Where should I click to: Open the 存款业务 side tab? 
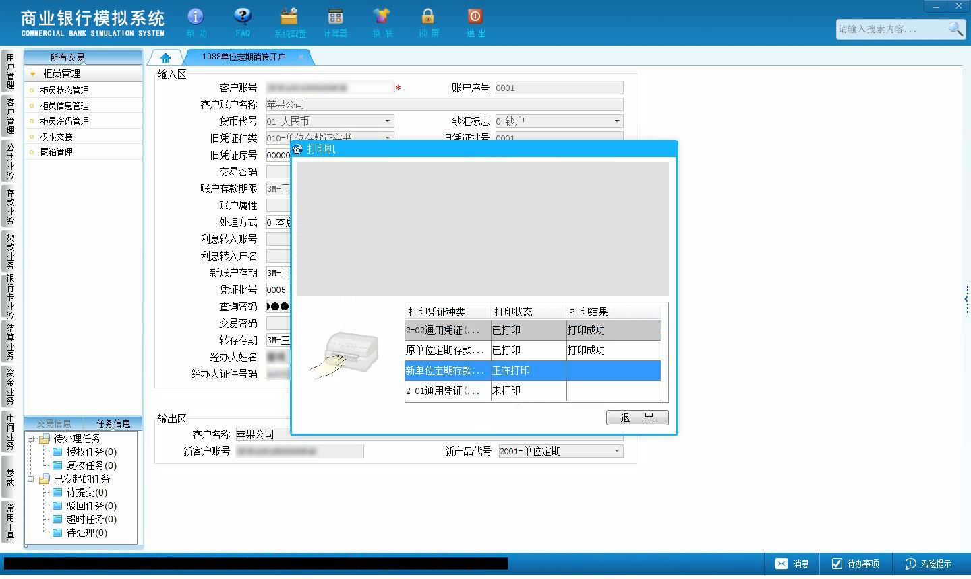coord(9,206)
